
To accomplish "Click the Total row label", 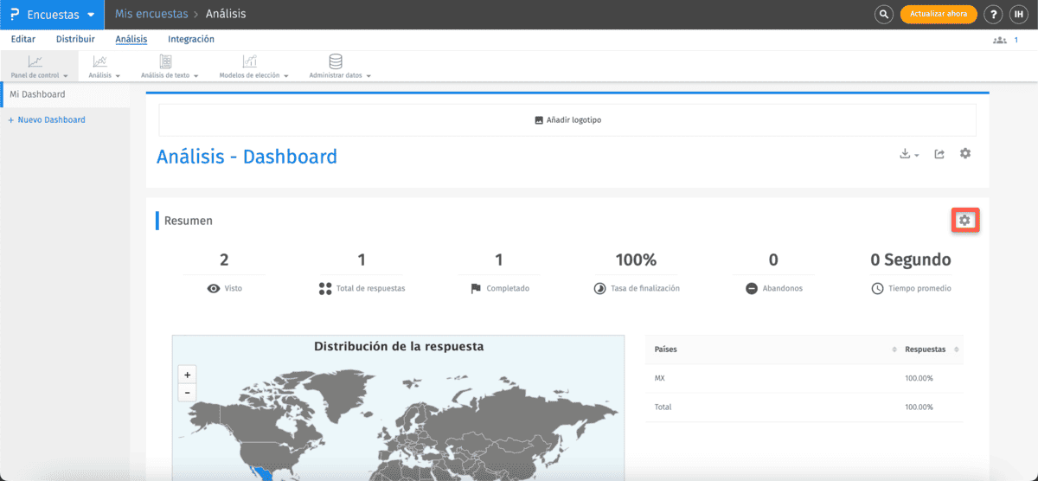I will pos(663,407).
